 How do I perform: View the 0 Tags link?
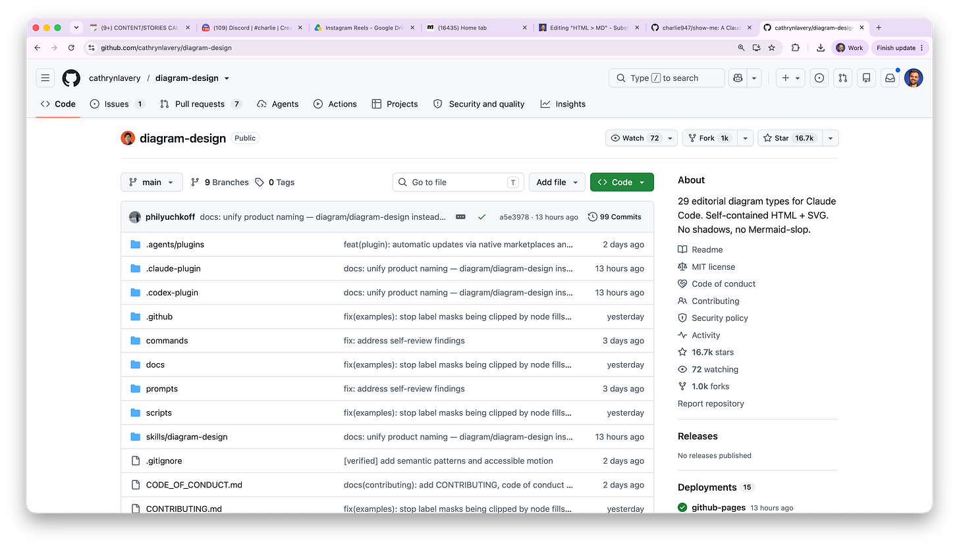[x=275, y=182]
